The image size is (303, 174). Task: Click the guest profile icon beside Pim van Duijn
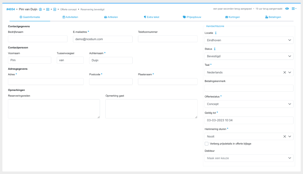point(41,9)
